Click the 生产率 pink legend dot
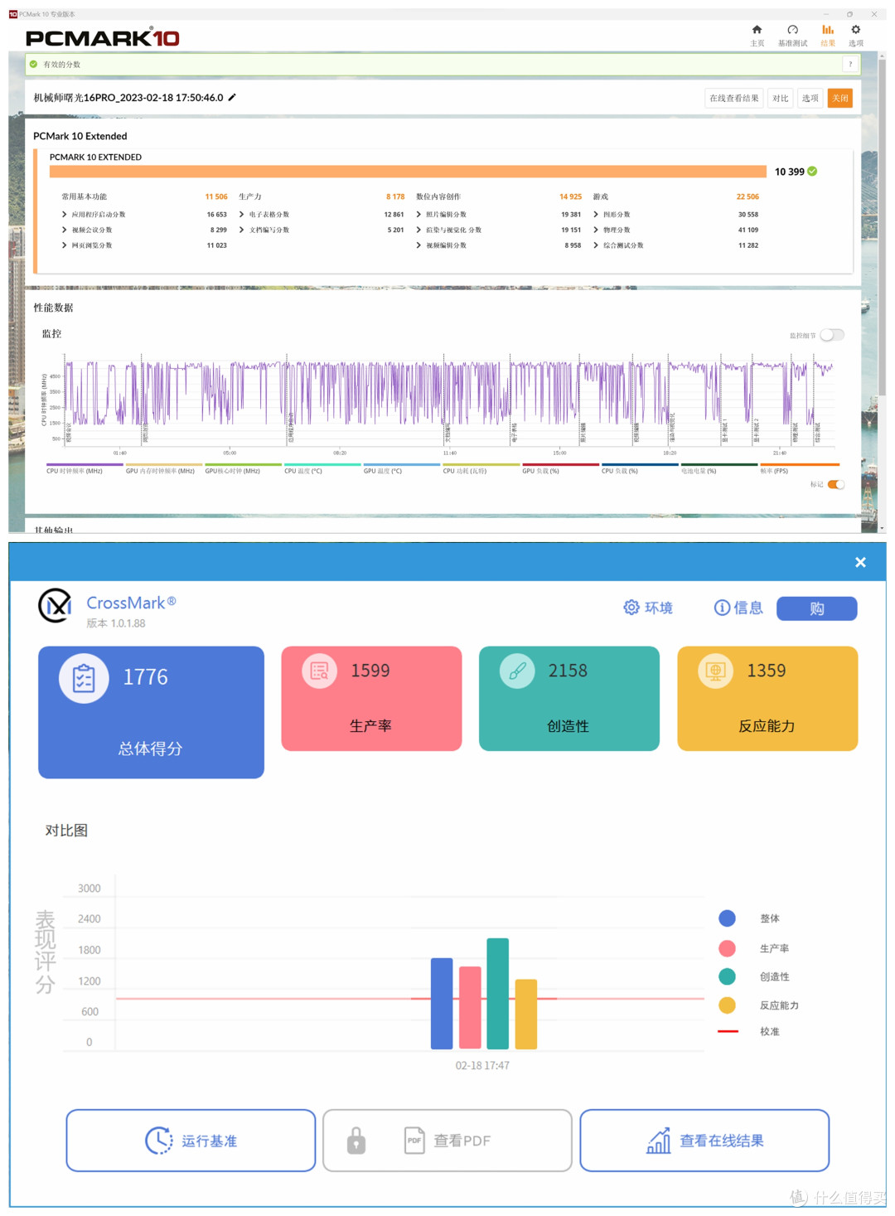Screen dimensions: 895x1216 pos(728,947)
